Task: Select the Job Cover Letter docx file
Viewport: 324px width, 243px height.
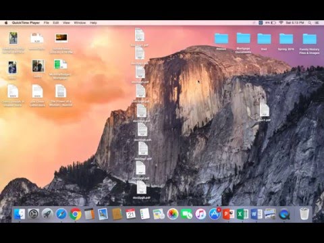Action: pos(37,95)
